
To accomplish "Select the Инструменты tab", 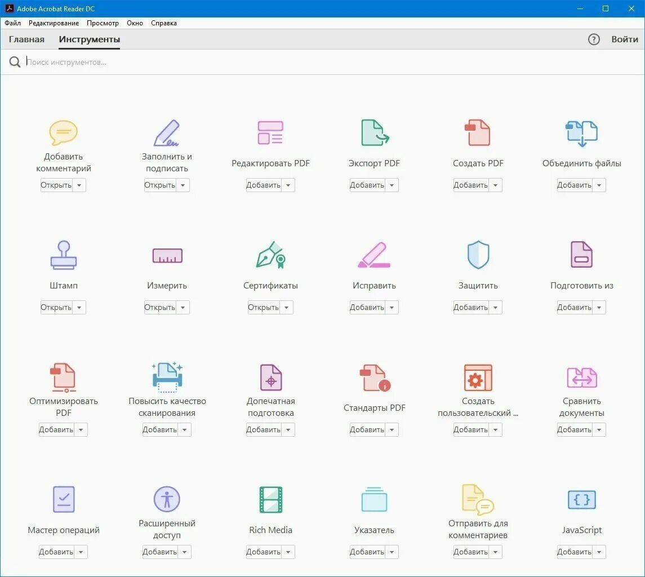I will (x=89, y=39).
